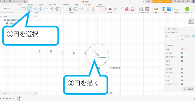Click Finish Sketch button in Sketch Palette
195x102 pixels.
189,89
